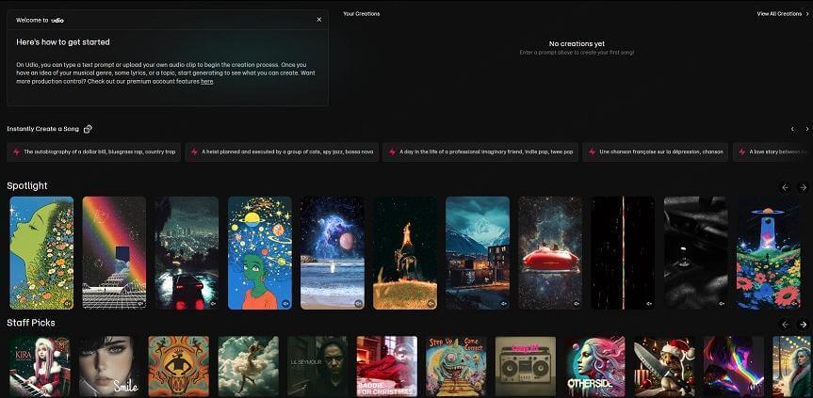813x398 pixels.
Task: Click the Instantly Create a Song label
Action: tap(42, 129)
